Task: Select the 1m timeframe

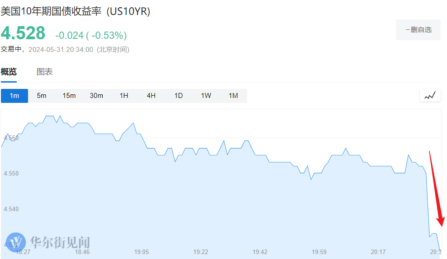Action: (x=14, y=96)
